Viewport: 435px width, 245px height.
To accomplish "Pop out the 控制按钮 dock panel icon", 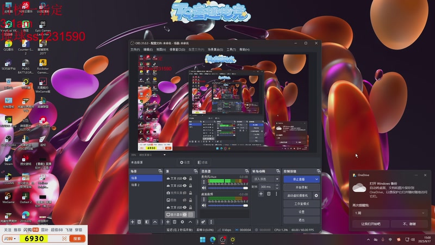I will [319, 171].
